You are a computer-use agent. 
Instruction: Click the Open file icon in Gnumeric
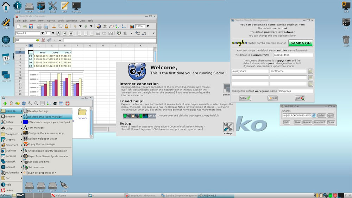tap(25, 26)
